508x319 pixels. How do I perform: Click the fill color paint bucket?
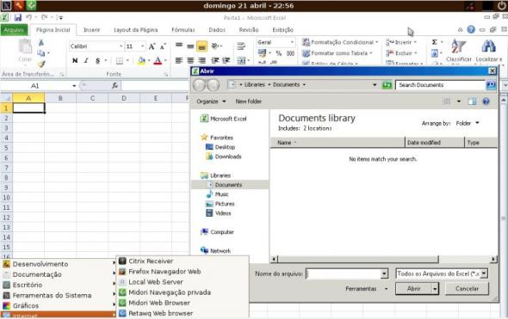pos(141,60)
